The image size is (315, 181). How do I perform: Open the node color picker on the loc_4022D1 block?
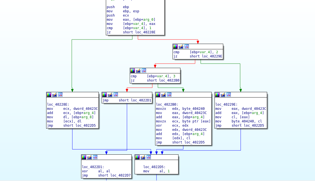click(x=84, y=157)
